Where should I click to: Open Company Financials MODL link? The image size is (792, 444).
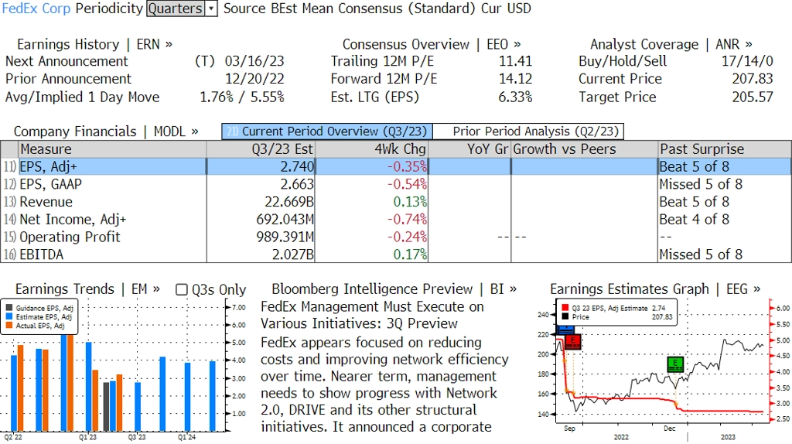(x=105, y=131)
